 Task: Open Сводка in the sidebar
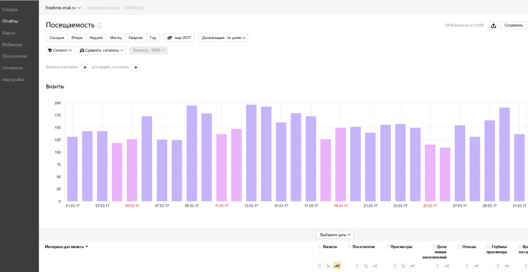10,10
